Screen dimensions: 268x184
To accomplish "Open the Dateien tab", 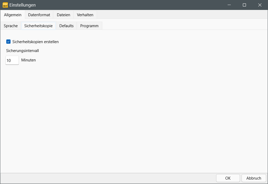I will click(63, 15).
